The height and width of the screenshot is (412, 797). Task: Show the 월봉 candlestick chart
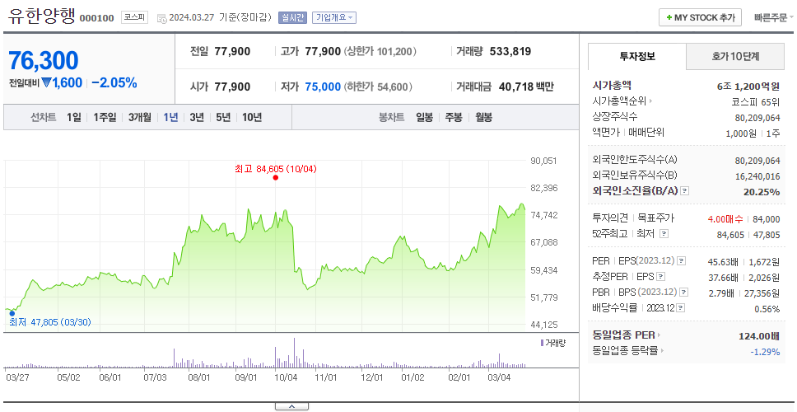pos(484,118)
